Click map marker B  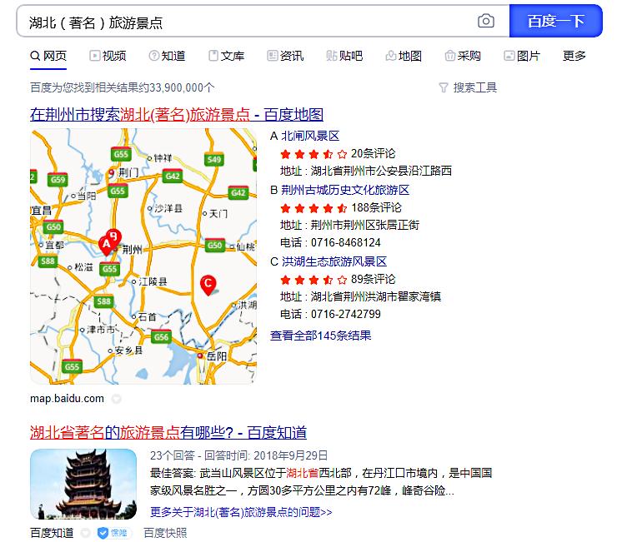[113, 236]
